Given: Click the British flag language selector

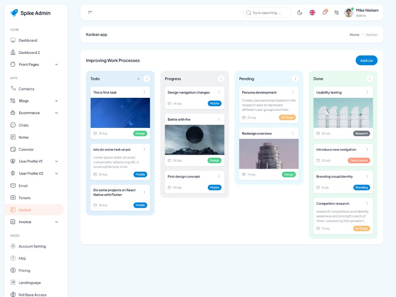Looking at the screenshot, I should point(312,12).
